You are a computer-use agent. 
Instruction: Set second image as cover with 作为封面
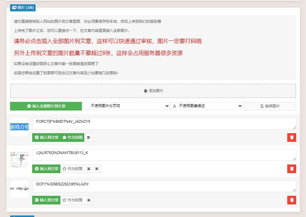point(72,169)
